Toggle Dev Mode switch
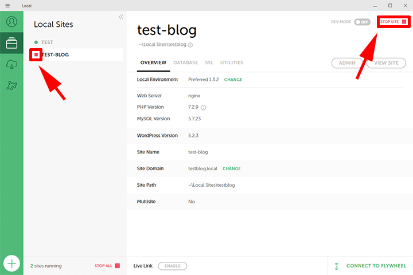413x275 pixels. 362,22
